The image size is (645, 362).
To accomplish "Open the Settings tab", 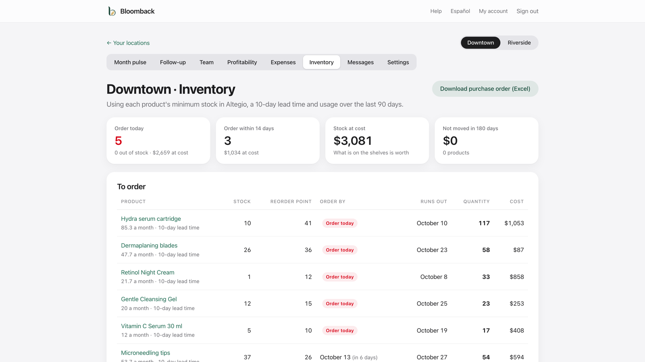I will (x=398, y=62).
